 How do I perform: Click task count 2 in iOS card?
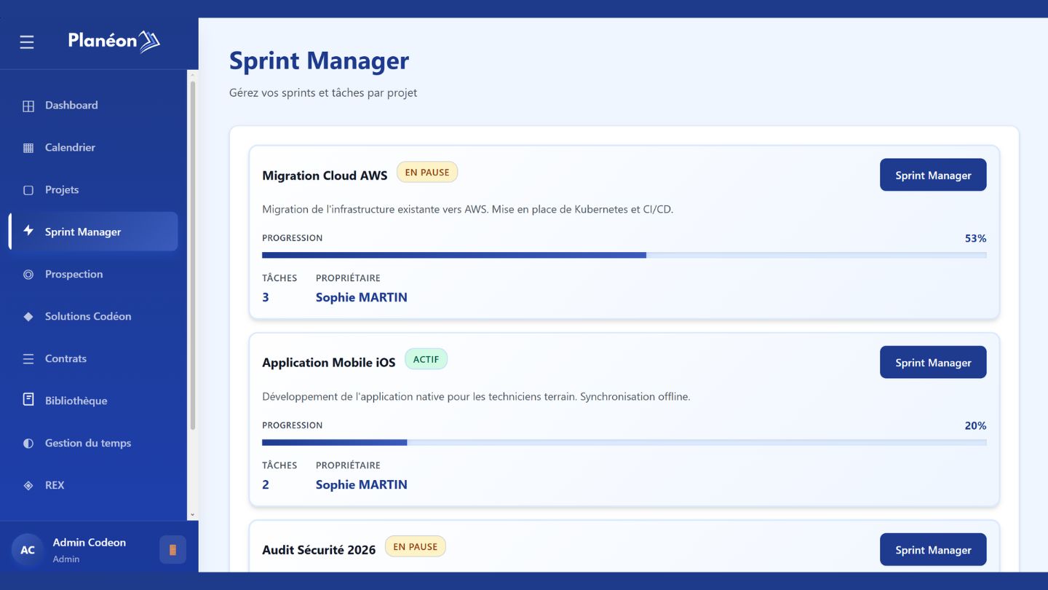(x=266, y=484)
